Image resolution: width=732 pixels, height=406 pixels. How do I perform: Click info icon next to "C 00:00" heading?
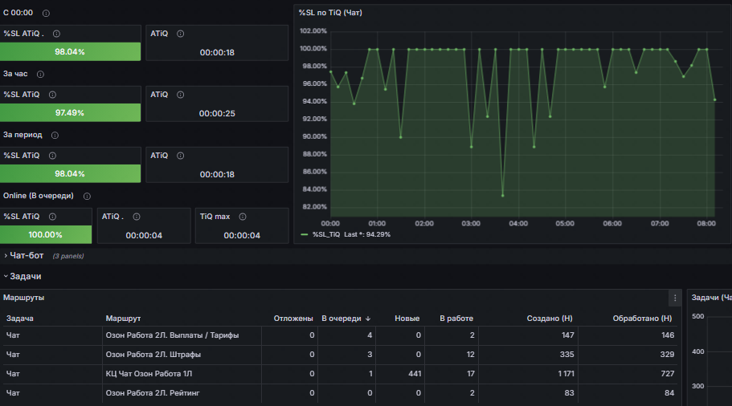click(45, 14)
